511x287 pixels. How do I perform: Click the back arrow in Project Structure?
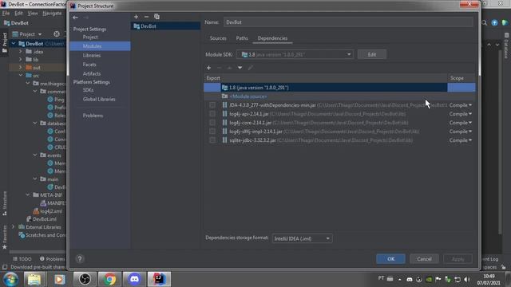pos(75,18)
